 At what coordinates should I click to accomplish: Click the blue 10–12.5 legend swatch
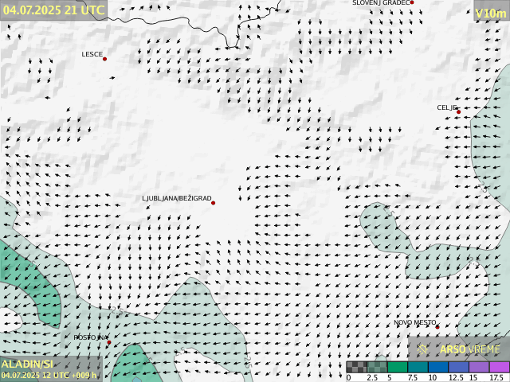pyautogui.click(x=438, y=367)
